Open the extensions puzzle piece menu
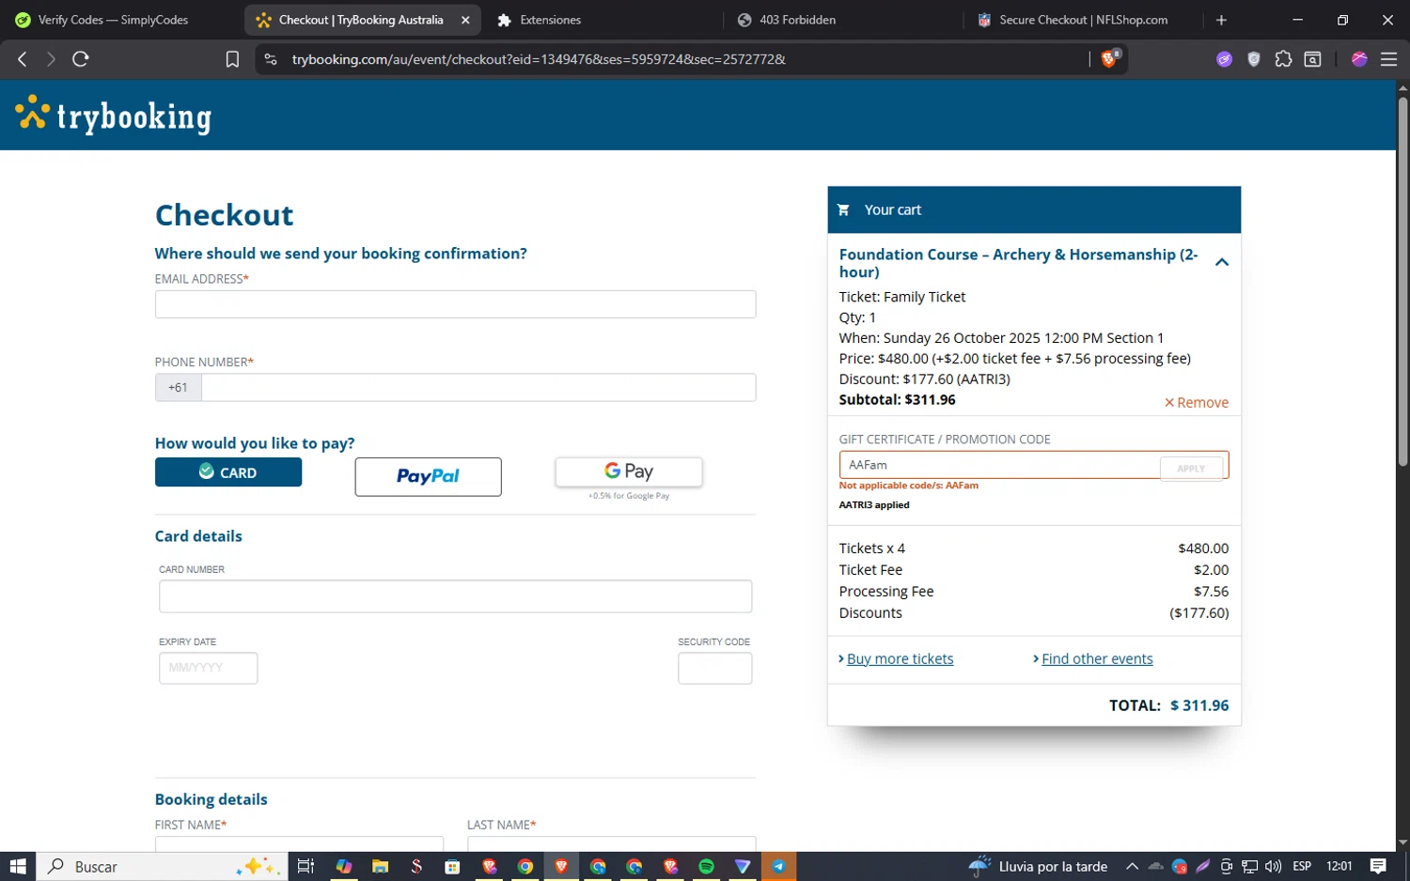This screenshot has height=881, width=1410. coord(1283,59)
